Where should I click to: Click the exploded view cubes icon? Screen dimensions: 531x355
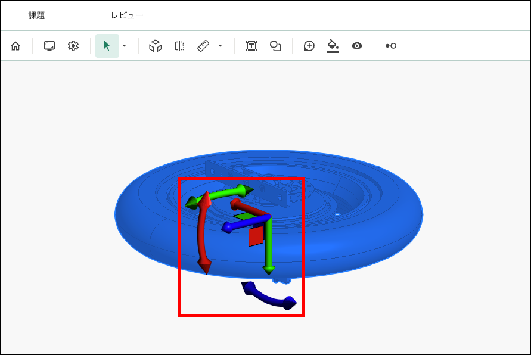click(x=155, y=46)
